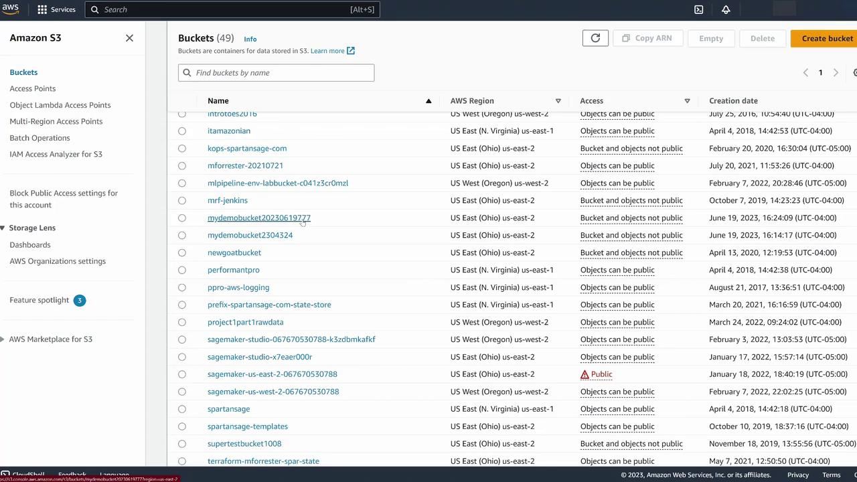Image resolution: width=857 pixels, height=482 pixels.
Task: Open bucket sagemaker-studio-x7eaer000r
Action: (x=260, y=357)
